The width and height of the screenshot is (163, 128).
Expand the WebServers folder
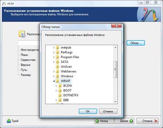(54, 71)
